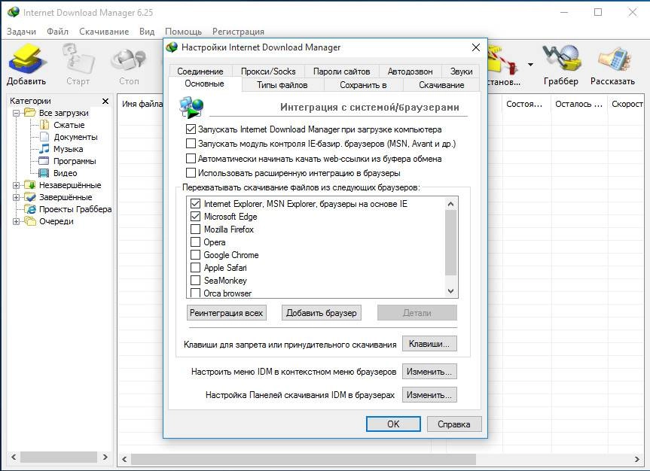Switch to the Соединение tab
This screenshot has height=471, width=650.
[200, 71]
